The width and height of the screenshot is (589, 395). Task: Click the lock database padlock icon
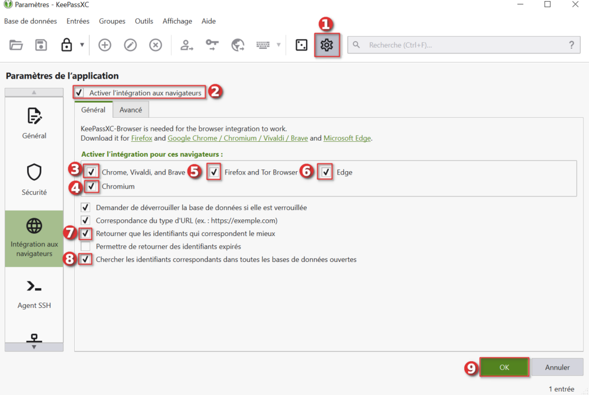[x=67, y=45]
